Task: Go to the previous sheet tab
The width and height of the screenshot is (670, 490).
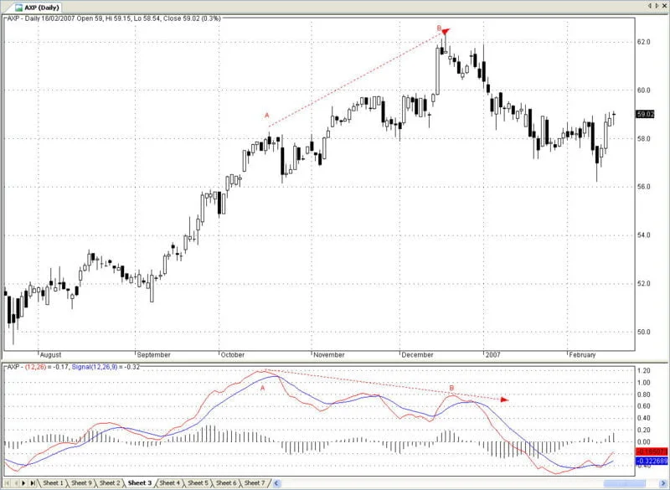Action: point(16,483)
